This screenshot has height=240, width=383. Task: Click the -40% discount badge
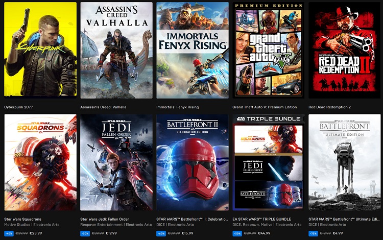click(9, 233)
